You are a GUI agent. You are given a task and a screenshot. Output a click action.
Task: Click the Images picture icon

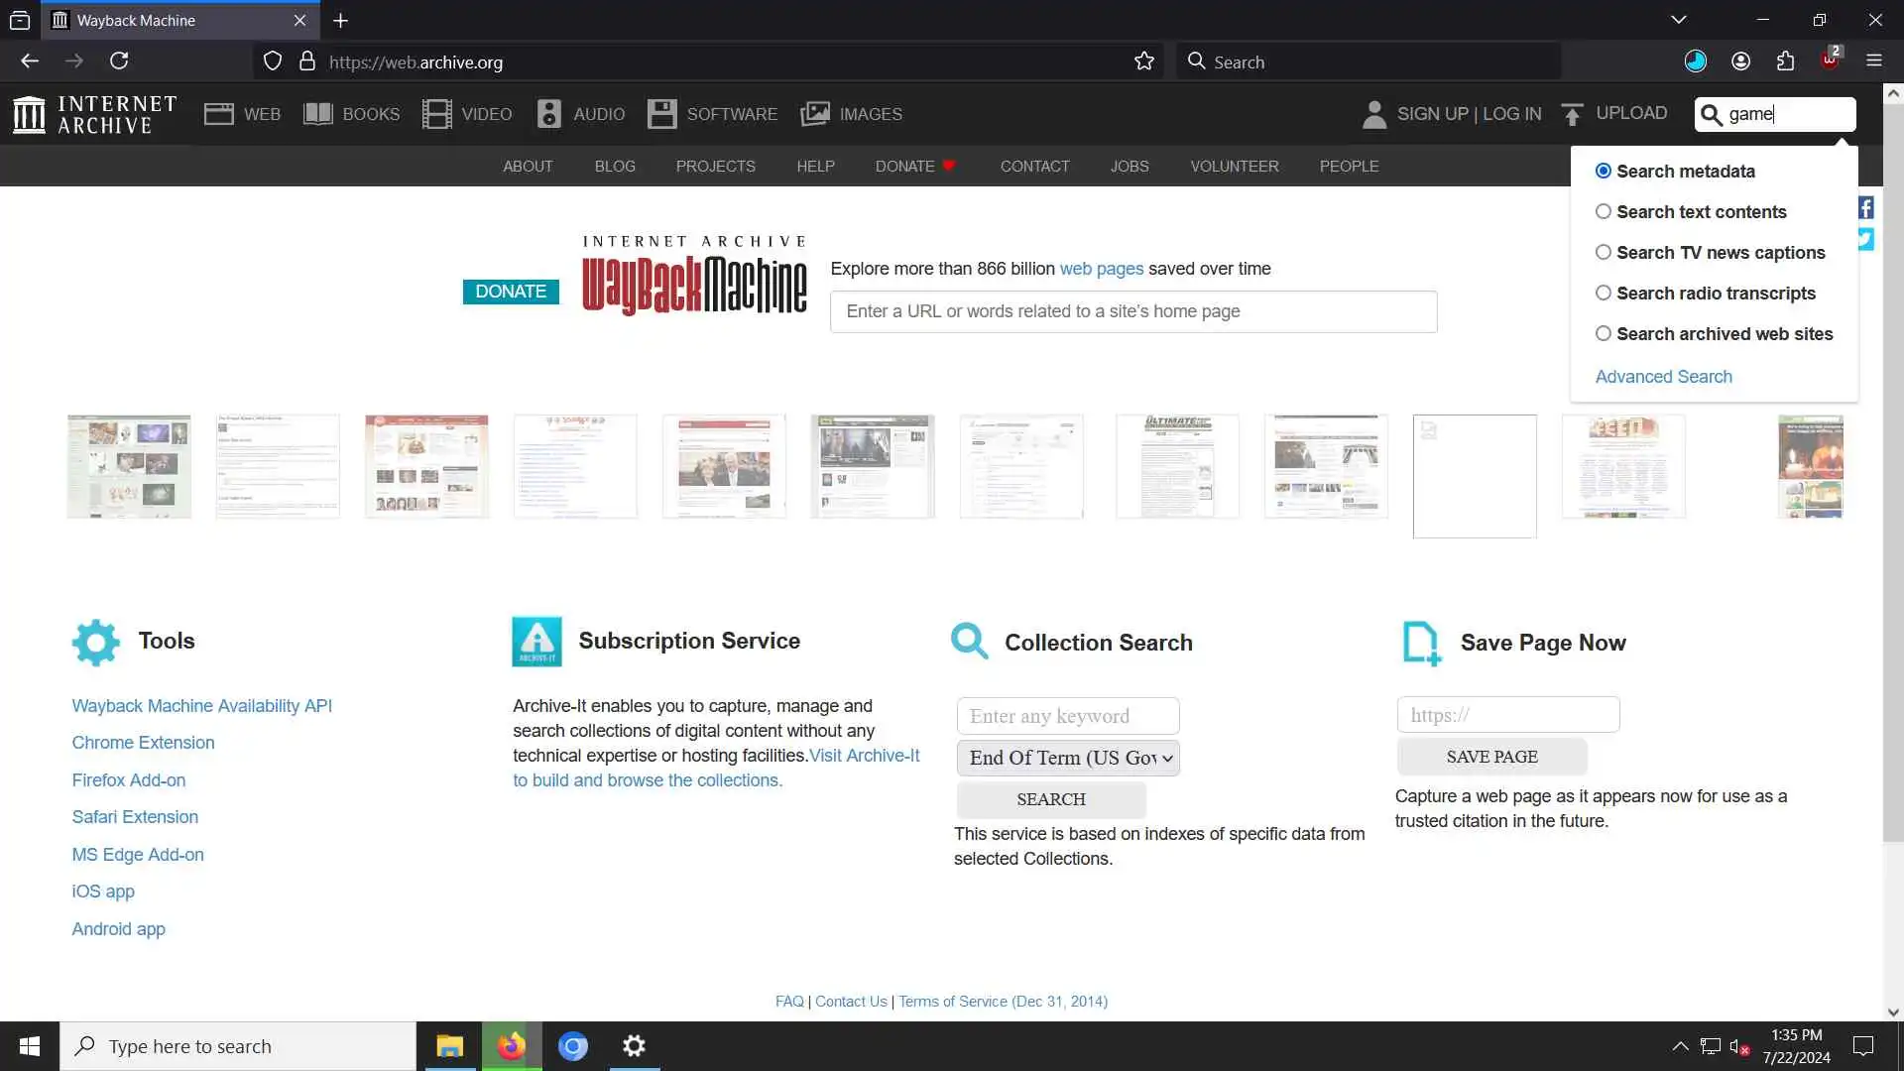pyautogui.click(x=815, y=114)
